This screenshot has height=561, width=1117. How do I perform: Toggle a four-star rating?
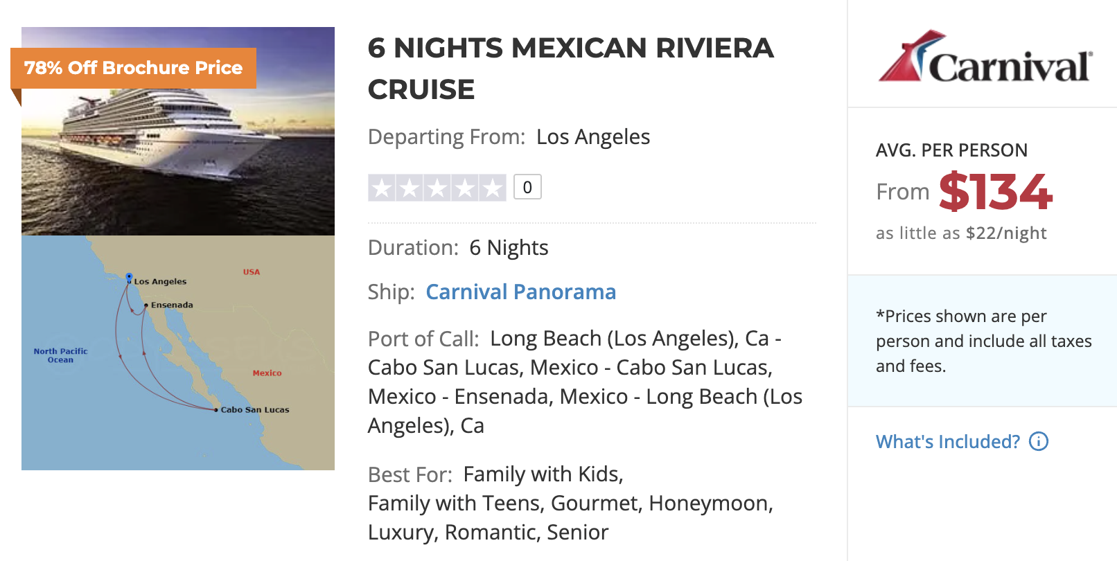[466, 186]
